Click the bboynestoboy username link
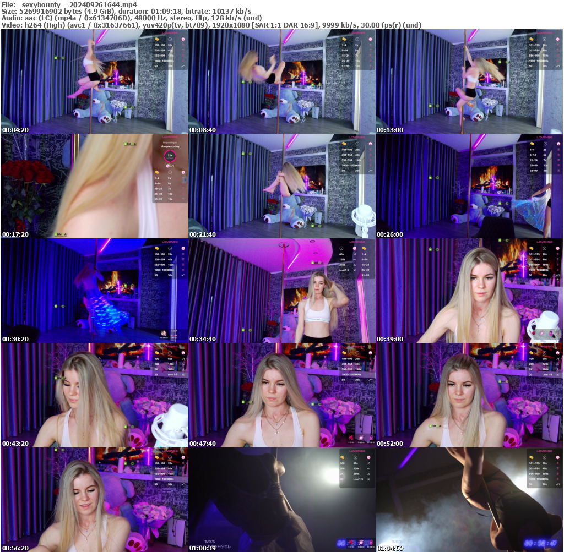 pyautogui.click(x=170, y=146)
